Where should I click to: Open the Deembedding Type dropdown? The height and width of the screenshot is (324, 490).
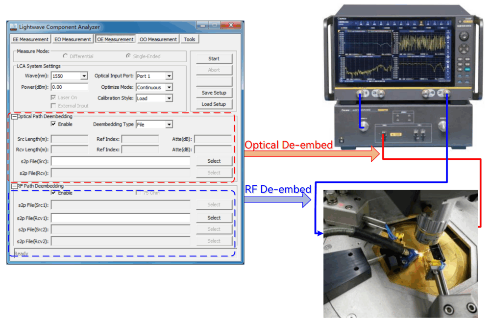[169, 125]
